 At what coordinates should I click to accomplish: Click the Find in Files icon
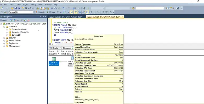(x=133, y=8)
